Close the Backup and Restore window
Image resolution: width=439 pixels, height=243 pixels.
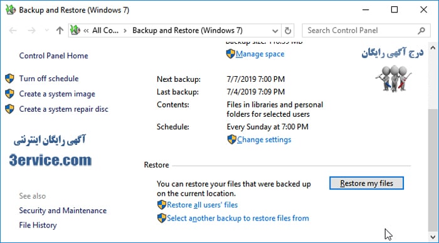pos(423,10)
